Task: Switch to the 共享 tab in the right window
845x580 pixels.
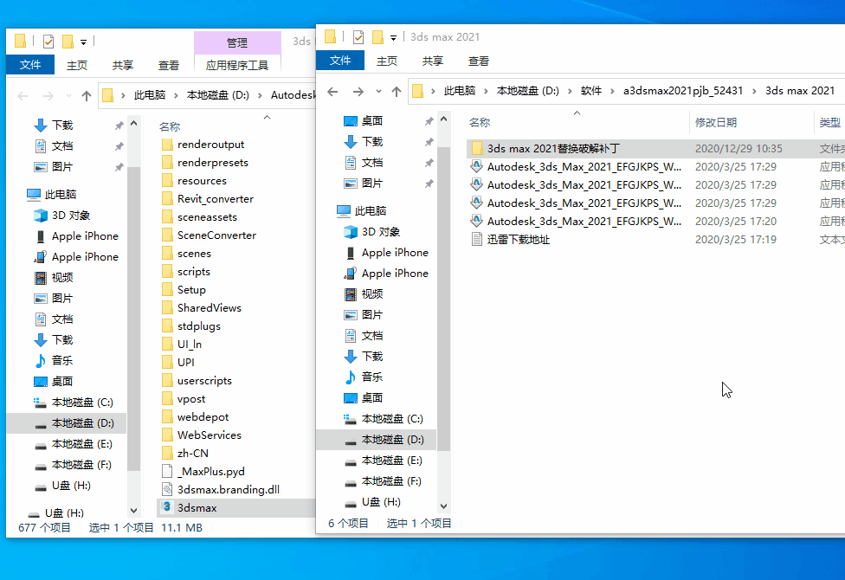Action: pos(432,61)
